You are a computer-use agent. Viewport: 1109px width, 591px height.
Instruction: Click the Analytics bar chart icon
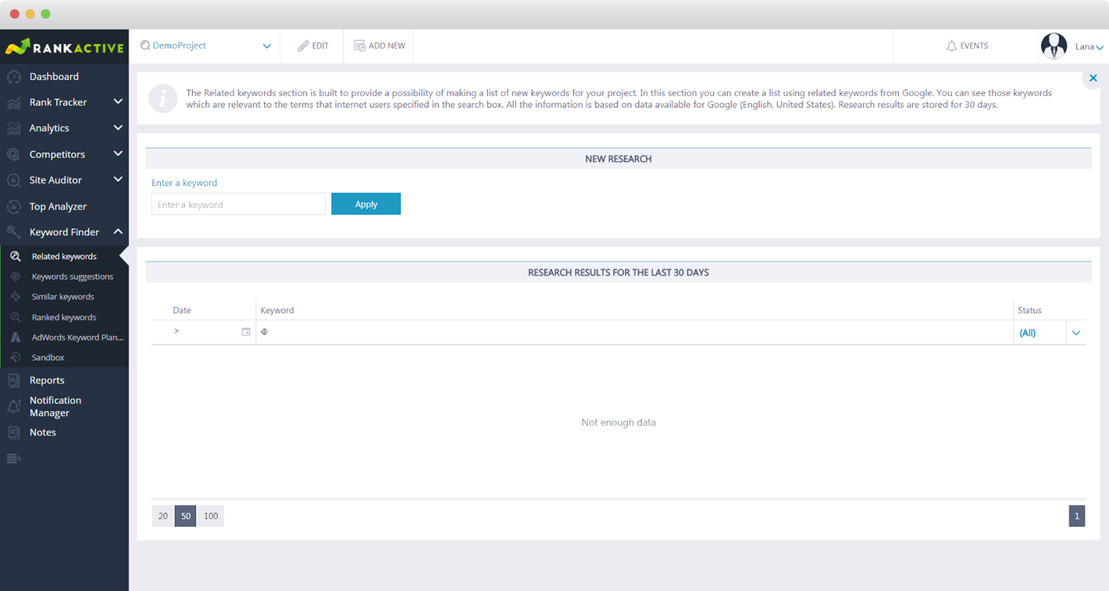(x=13, y=128)
